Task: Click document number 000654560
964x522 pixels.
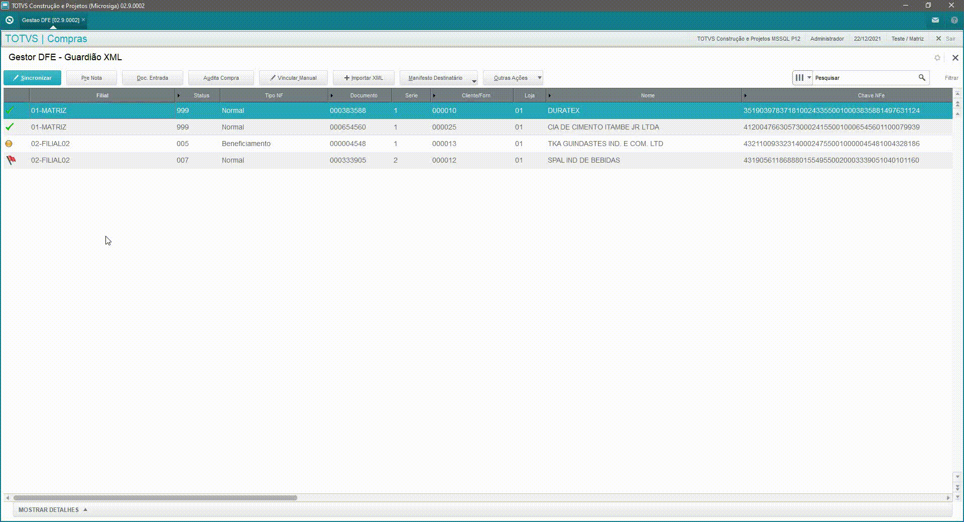Action: 347,127
